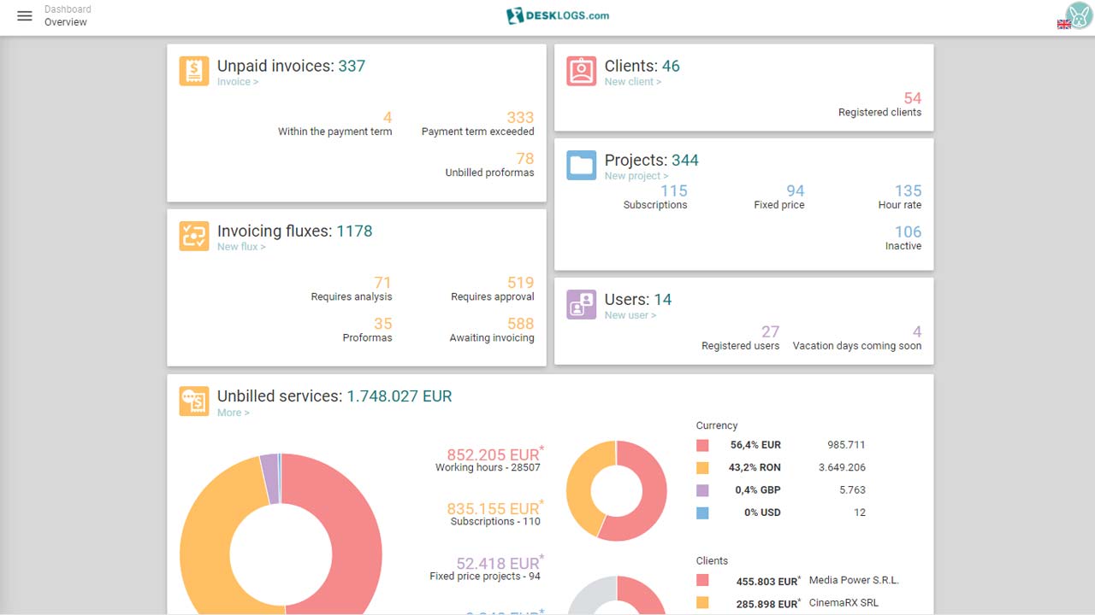The width and height of the screenshot is (1095, 615).
Task: Click 'Inactive' project count 106
Action: tap(909, 231)
